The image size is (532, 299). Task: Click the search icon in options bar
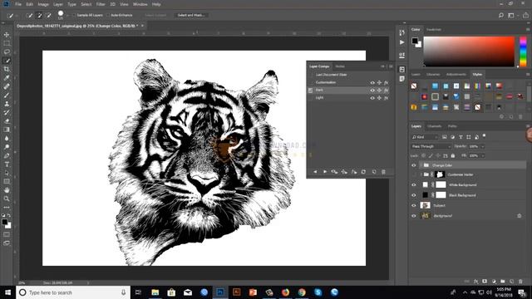(500, 15)
